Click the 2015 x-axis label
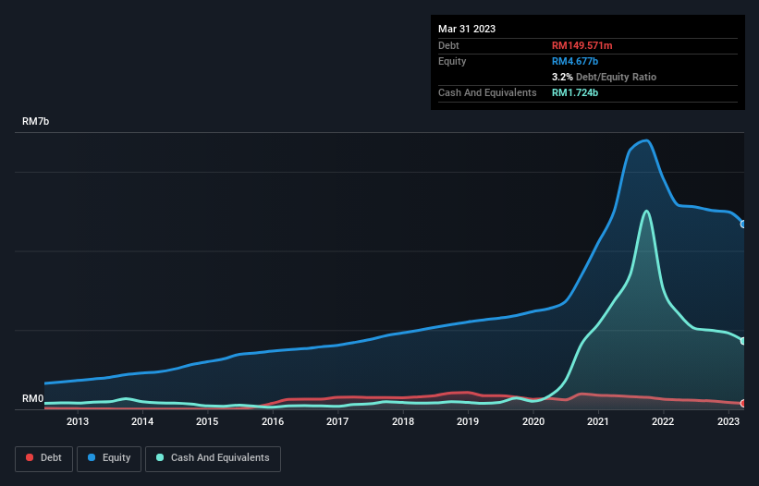Screen dimensions: 759x486 (207, 421)
